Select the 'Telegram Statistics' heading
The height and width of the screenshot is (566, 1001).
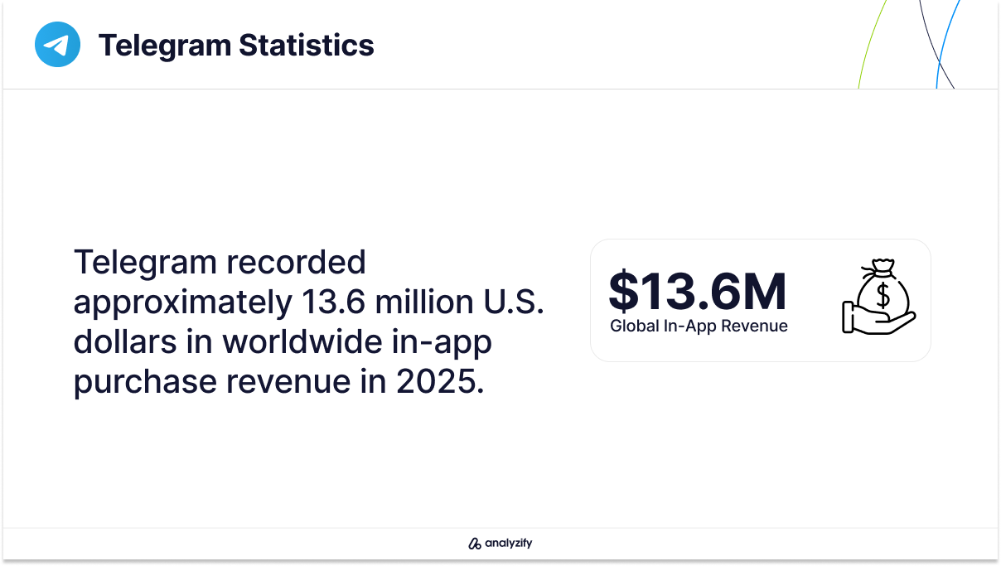coord(236,45)
